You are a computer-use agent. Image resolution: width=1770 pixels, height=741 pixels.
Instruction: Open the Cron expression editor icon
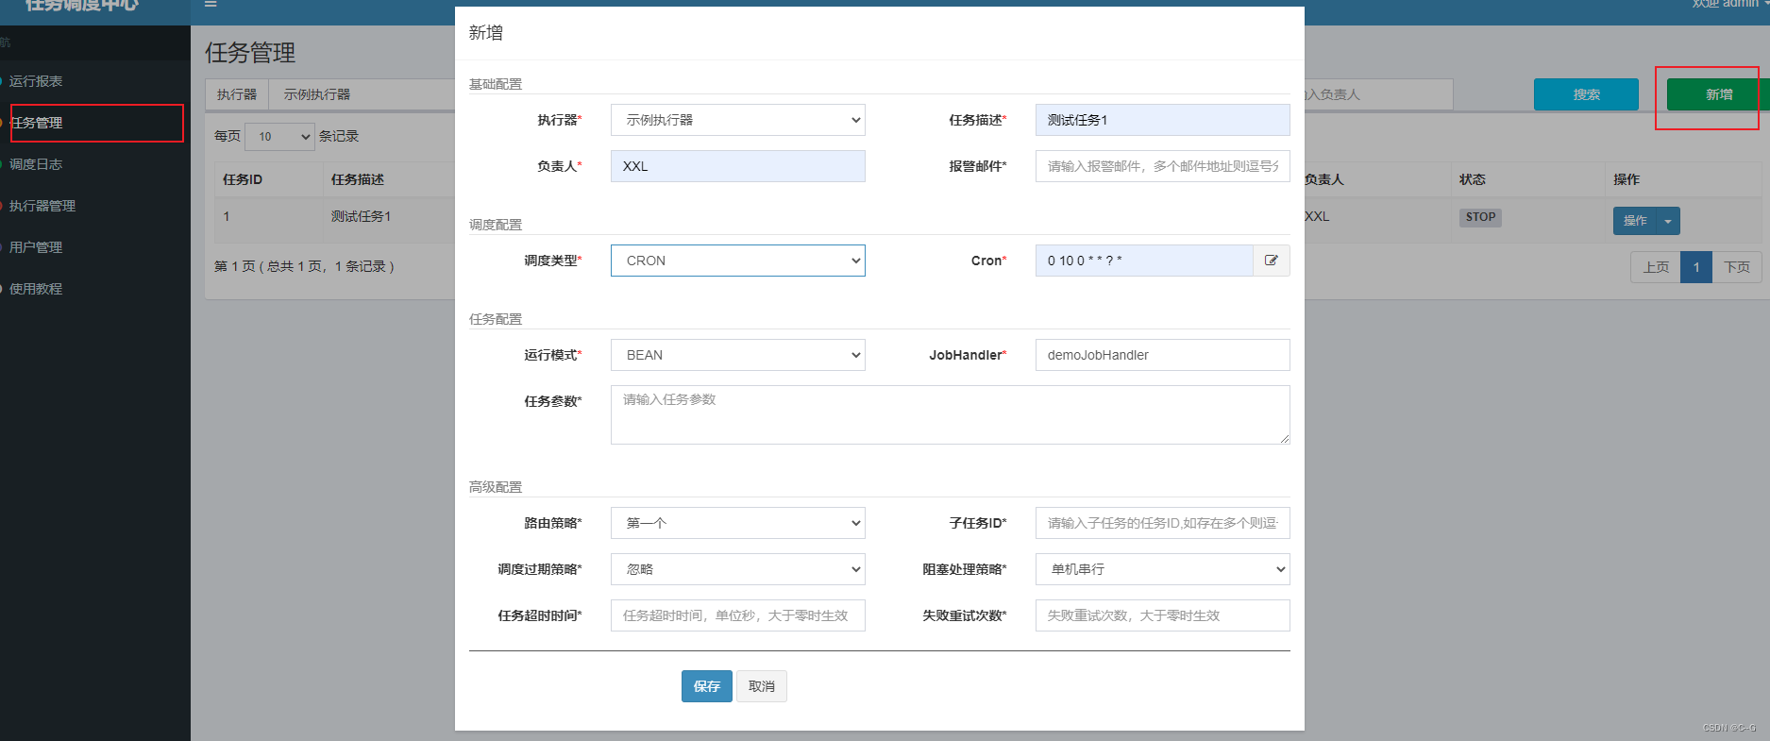[x=1272, y=261]
